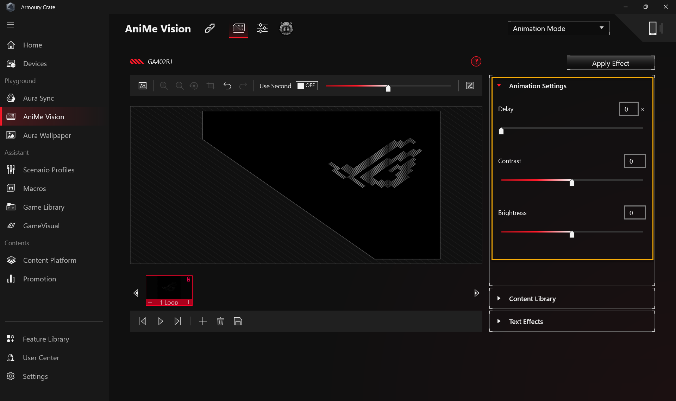The height and width of the screenshot is (401, 676).
Task: Click the Apply Effect button
Action: coord(611,63)
